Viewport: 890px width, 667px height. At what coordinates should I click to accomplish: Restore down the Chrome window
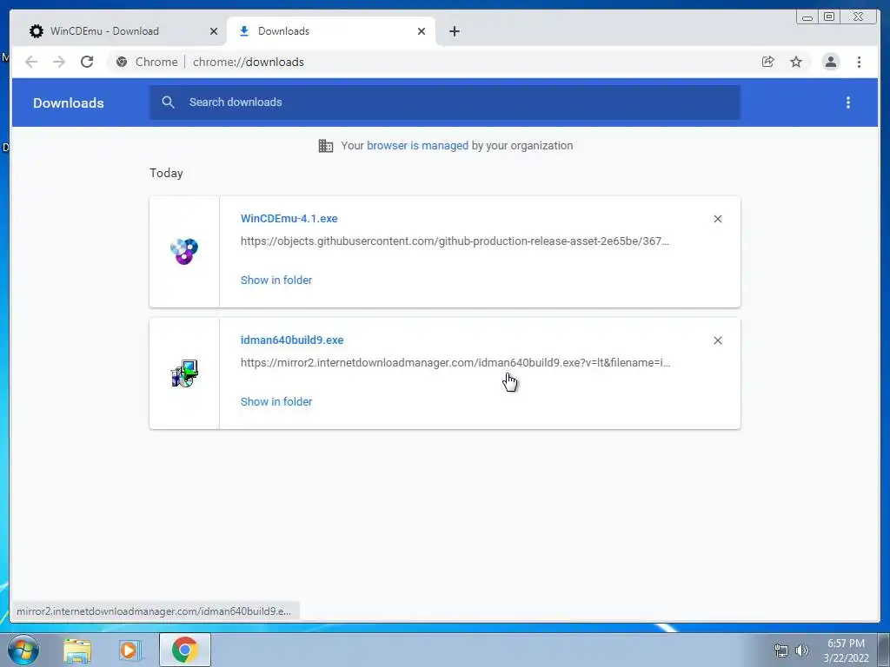tap(828, 17)
